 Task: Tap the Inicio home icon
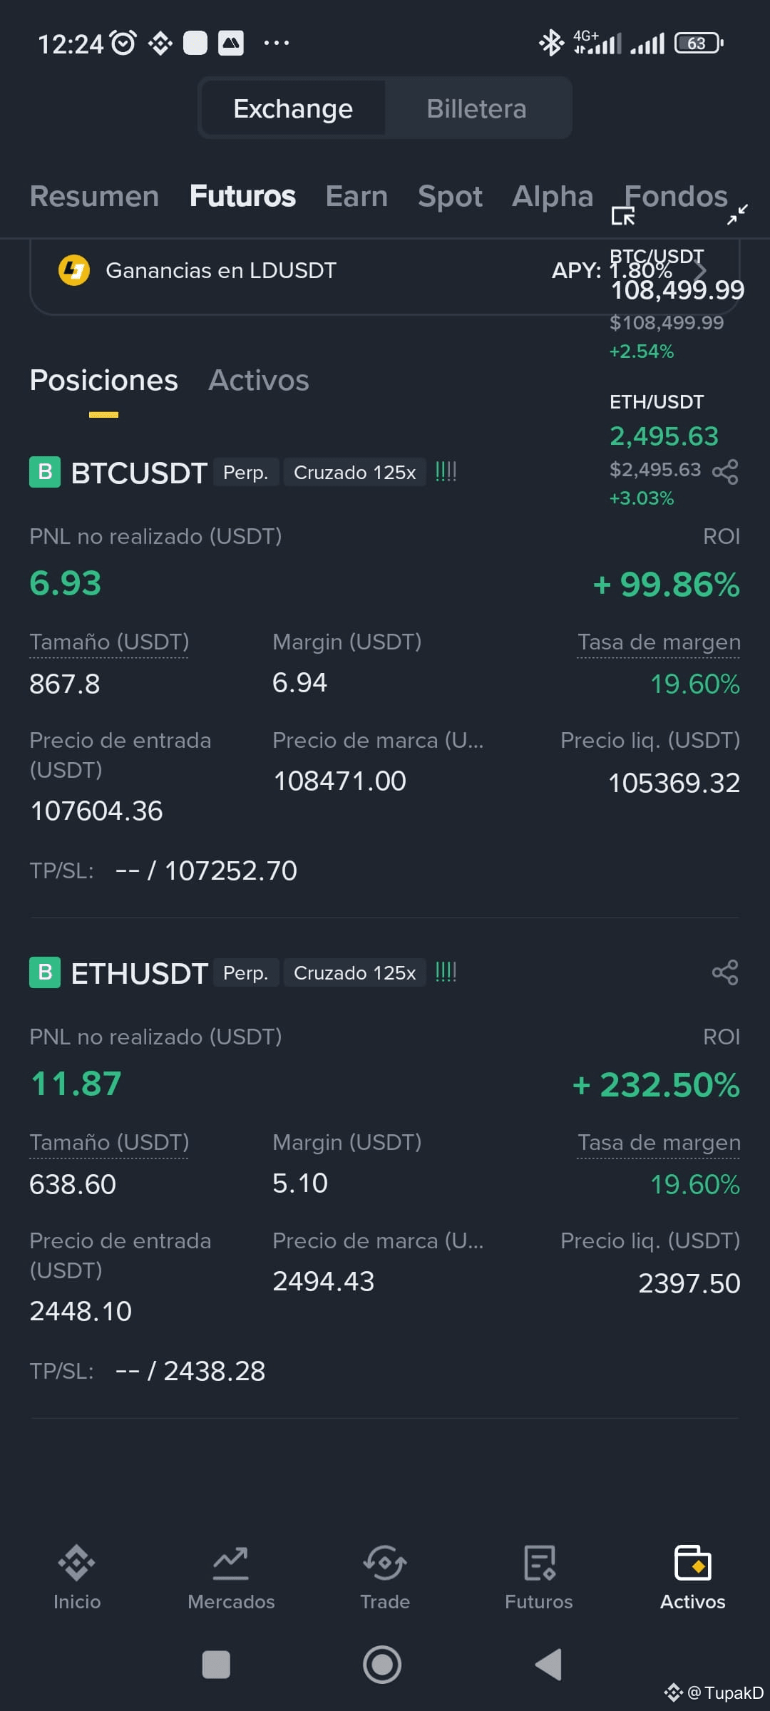77,1563
